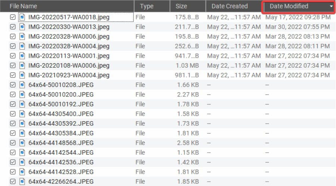Image resolution: width=336 pixels, height=186 pixels.
Task: Uncheck IMG-20220517-WA0018.jpeg checkbox
Action: point(13,17)
